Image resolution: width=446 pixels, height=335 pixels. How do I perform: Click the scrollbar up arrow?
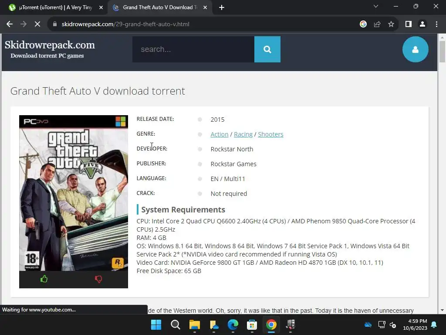(x=442, y=37)
